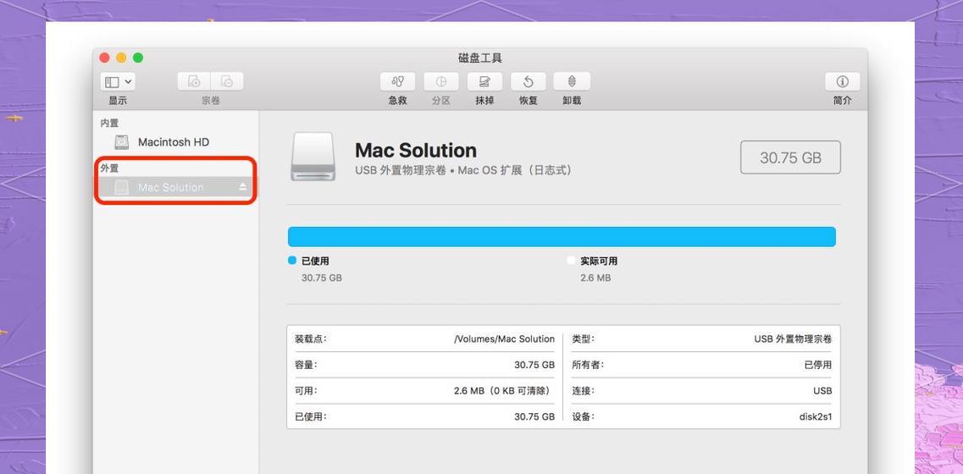Zoom the window with the green button
The image size is (963, 474).
138,58
